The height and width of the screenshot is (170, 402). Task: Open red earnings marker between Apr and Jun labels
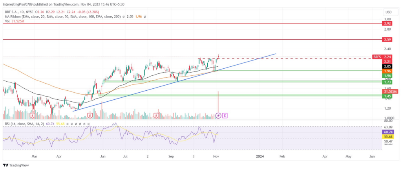point(90,116)
